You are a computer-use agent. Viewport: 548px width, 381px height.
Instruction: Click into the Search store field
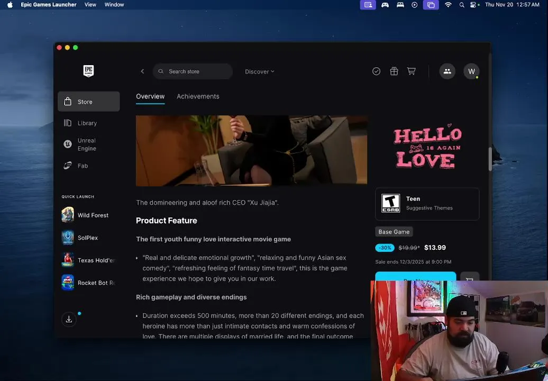pos(193,71)
